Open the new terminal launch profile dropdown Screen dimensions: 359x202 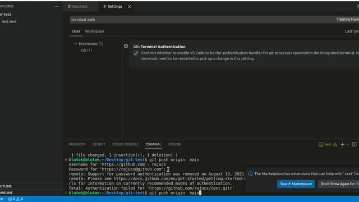347,145
